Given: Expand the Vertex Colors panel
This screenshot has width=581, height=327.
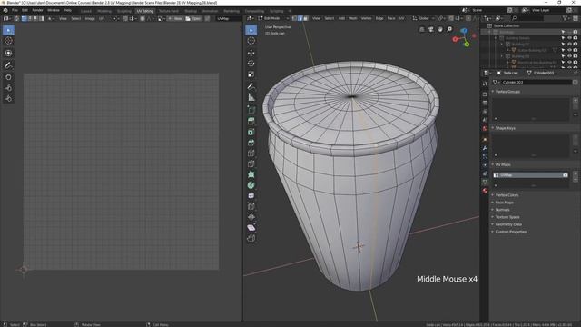Looking at the screenshot, I should coord(507,195).
